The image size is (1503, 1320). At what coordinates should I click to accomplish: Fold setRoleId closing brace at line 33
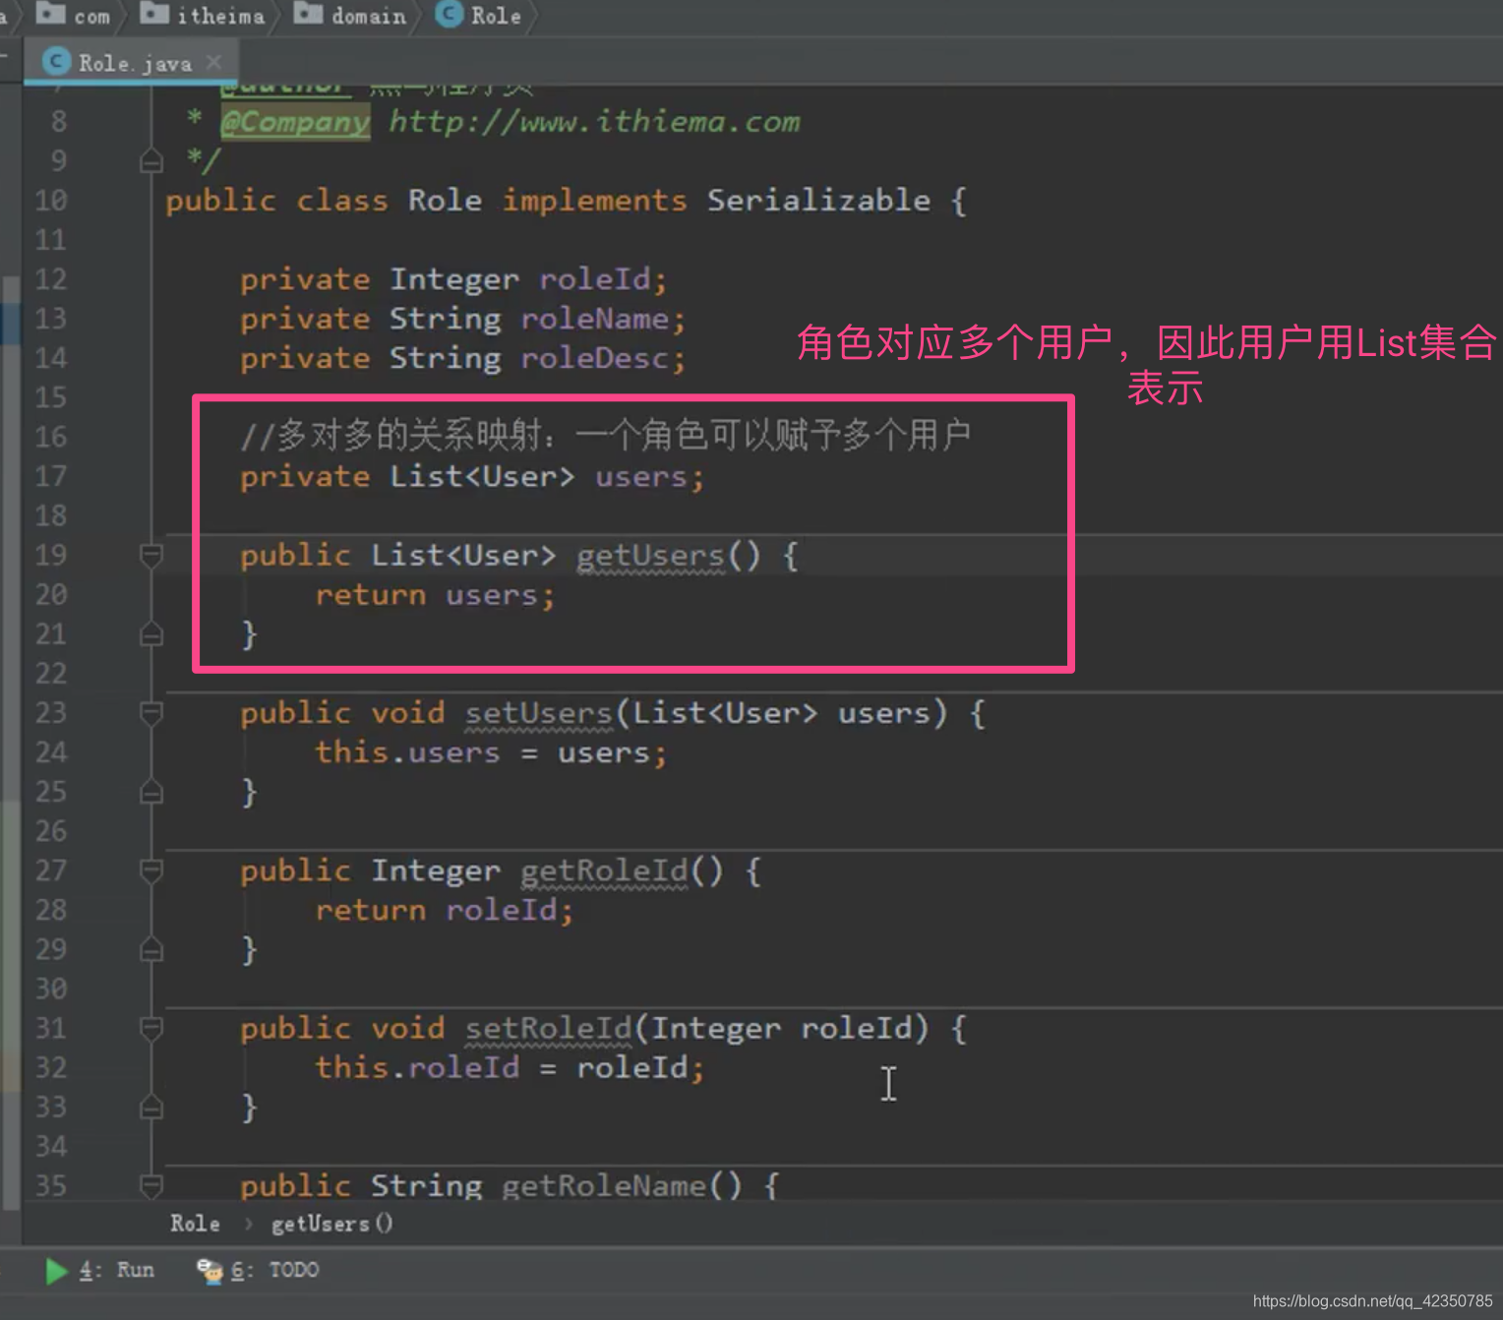pyautogui.click(x=151, y=1108)
